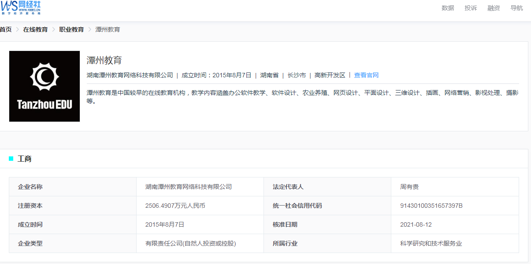The image size is (531, 264).
Task: Click the 潭州教育 company title
Action: click(104, 61)
